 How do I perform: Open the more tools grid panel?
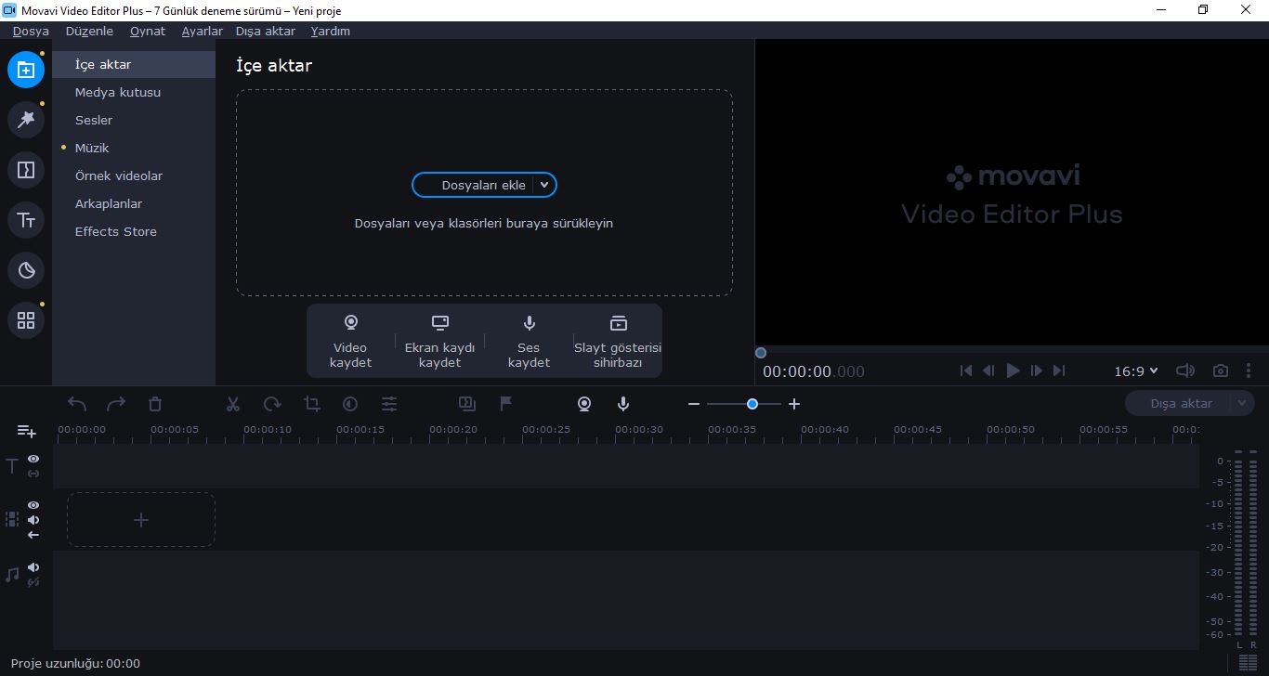click(x=26, y=320)
